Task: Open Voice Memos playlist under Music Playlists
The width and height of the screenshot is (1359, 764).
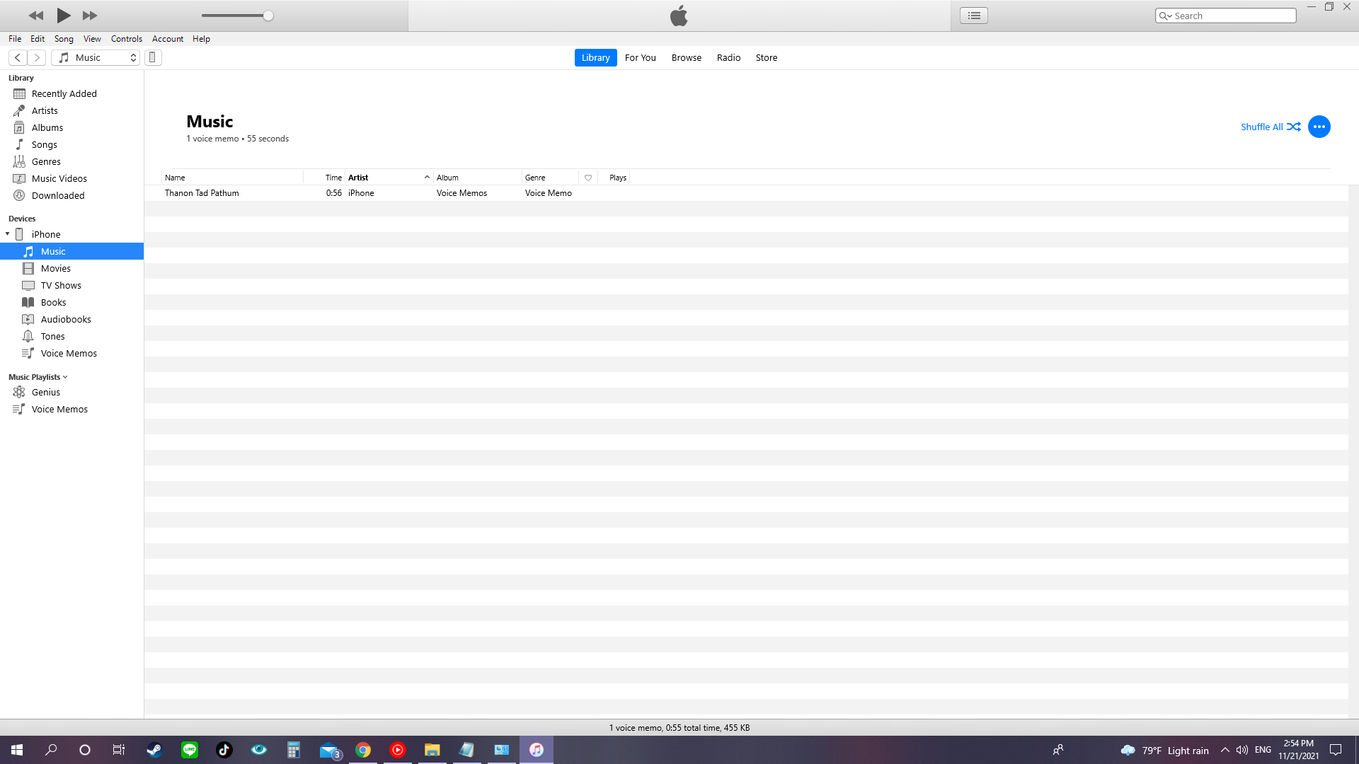Action: click(x=59, y=409)
